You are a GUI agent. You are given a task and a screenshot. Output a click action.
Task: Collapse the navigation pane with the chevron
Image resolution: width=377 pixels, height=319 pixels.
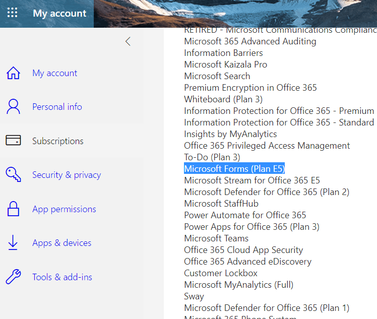tap(128, 41)
